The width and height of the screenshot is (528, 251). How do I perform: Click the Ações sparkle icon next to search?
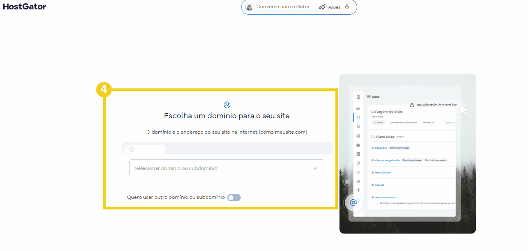click(322, 7)
